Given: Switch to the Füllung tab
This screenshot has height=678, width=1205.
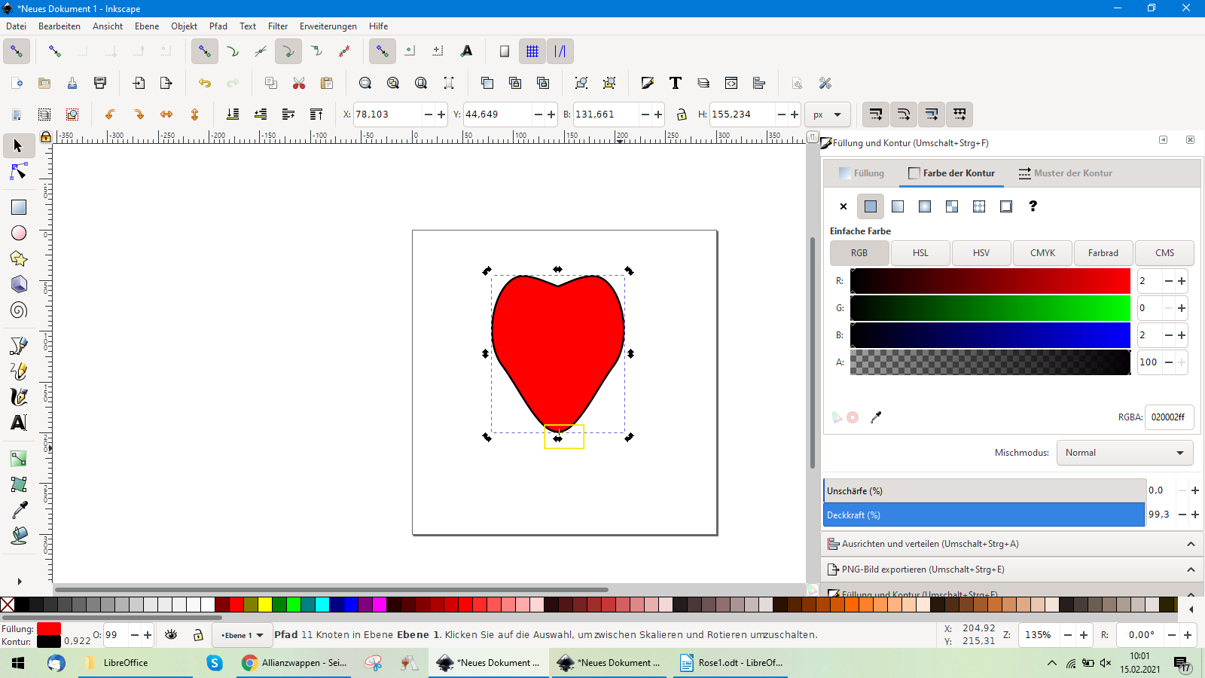Looking at the screenshot, I should [x=862, y=173].
